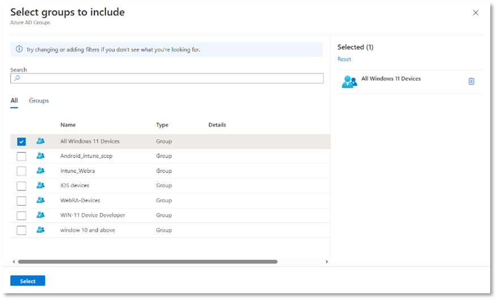Check the Android_intune_scep checkbox
The height and width of the screenshot is (300, 497).
pos(22,156)
